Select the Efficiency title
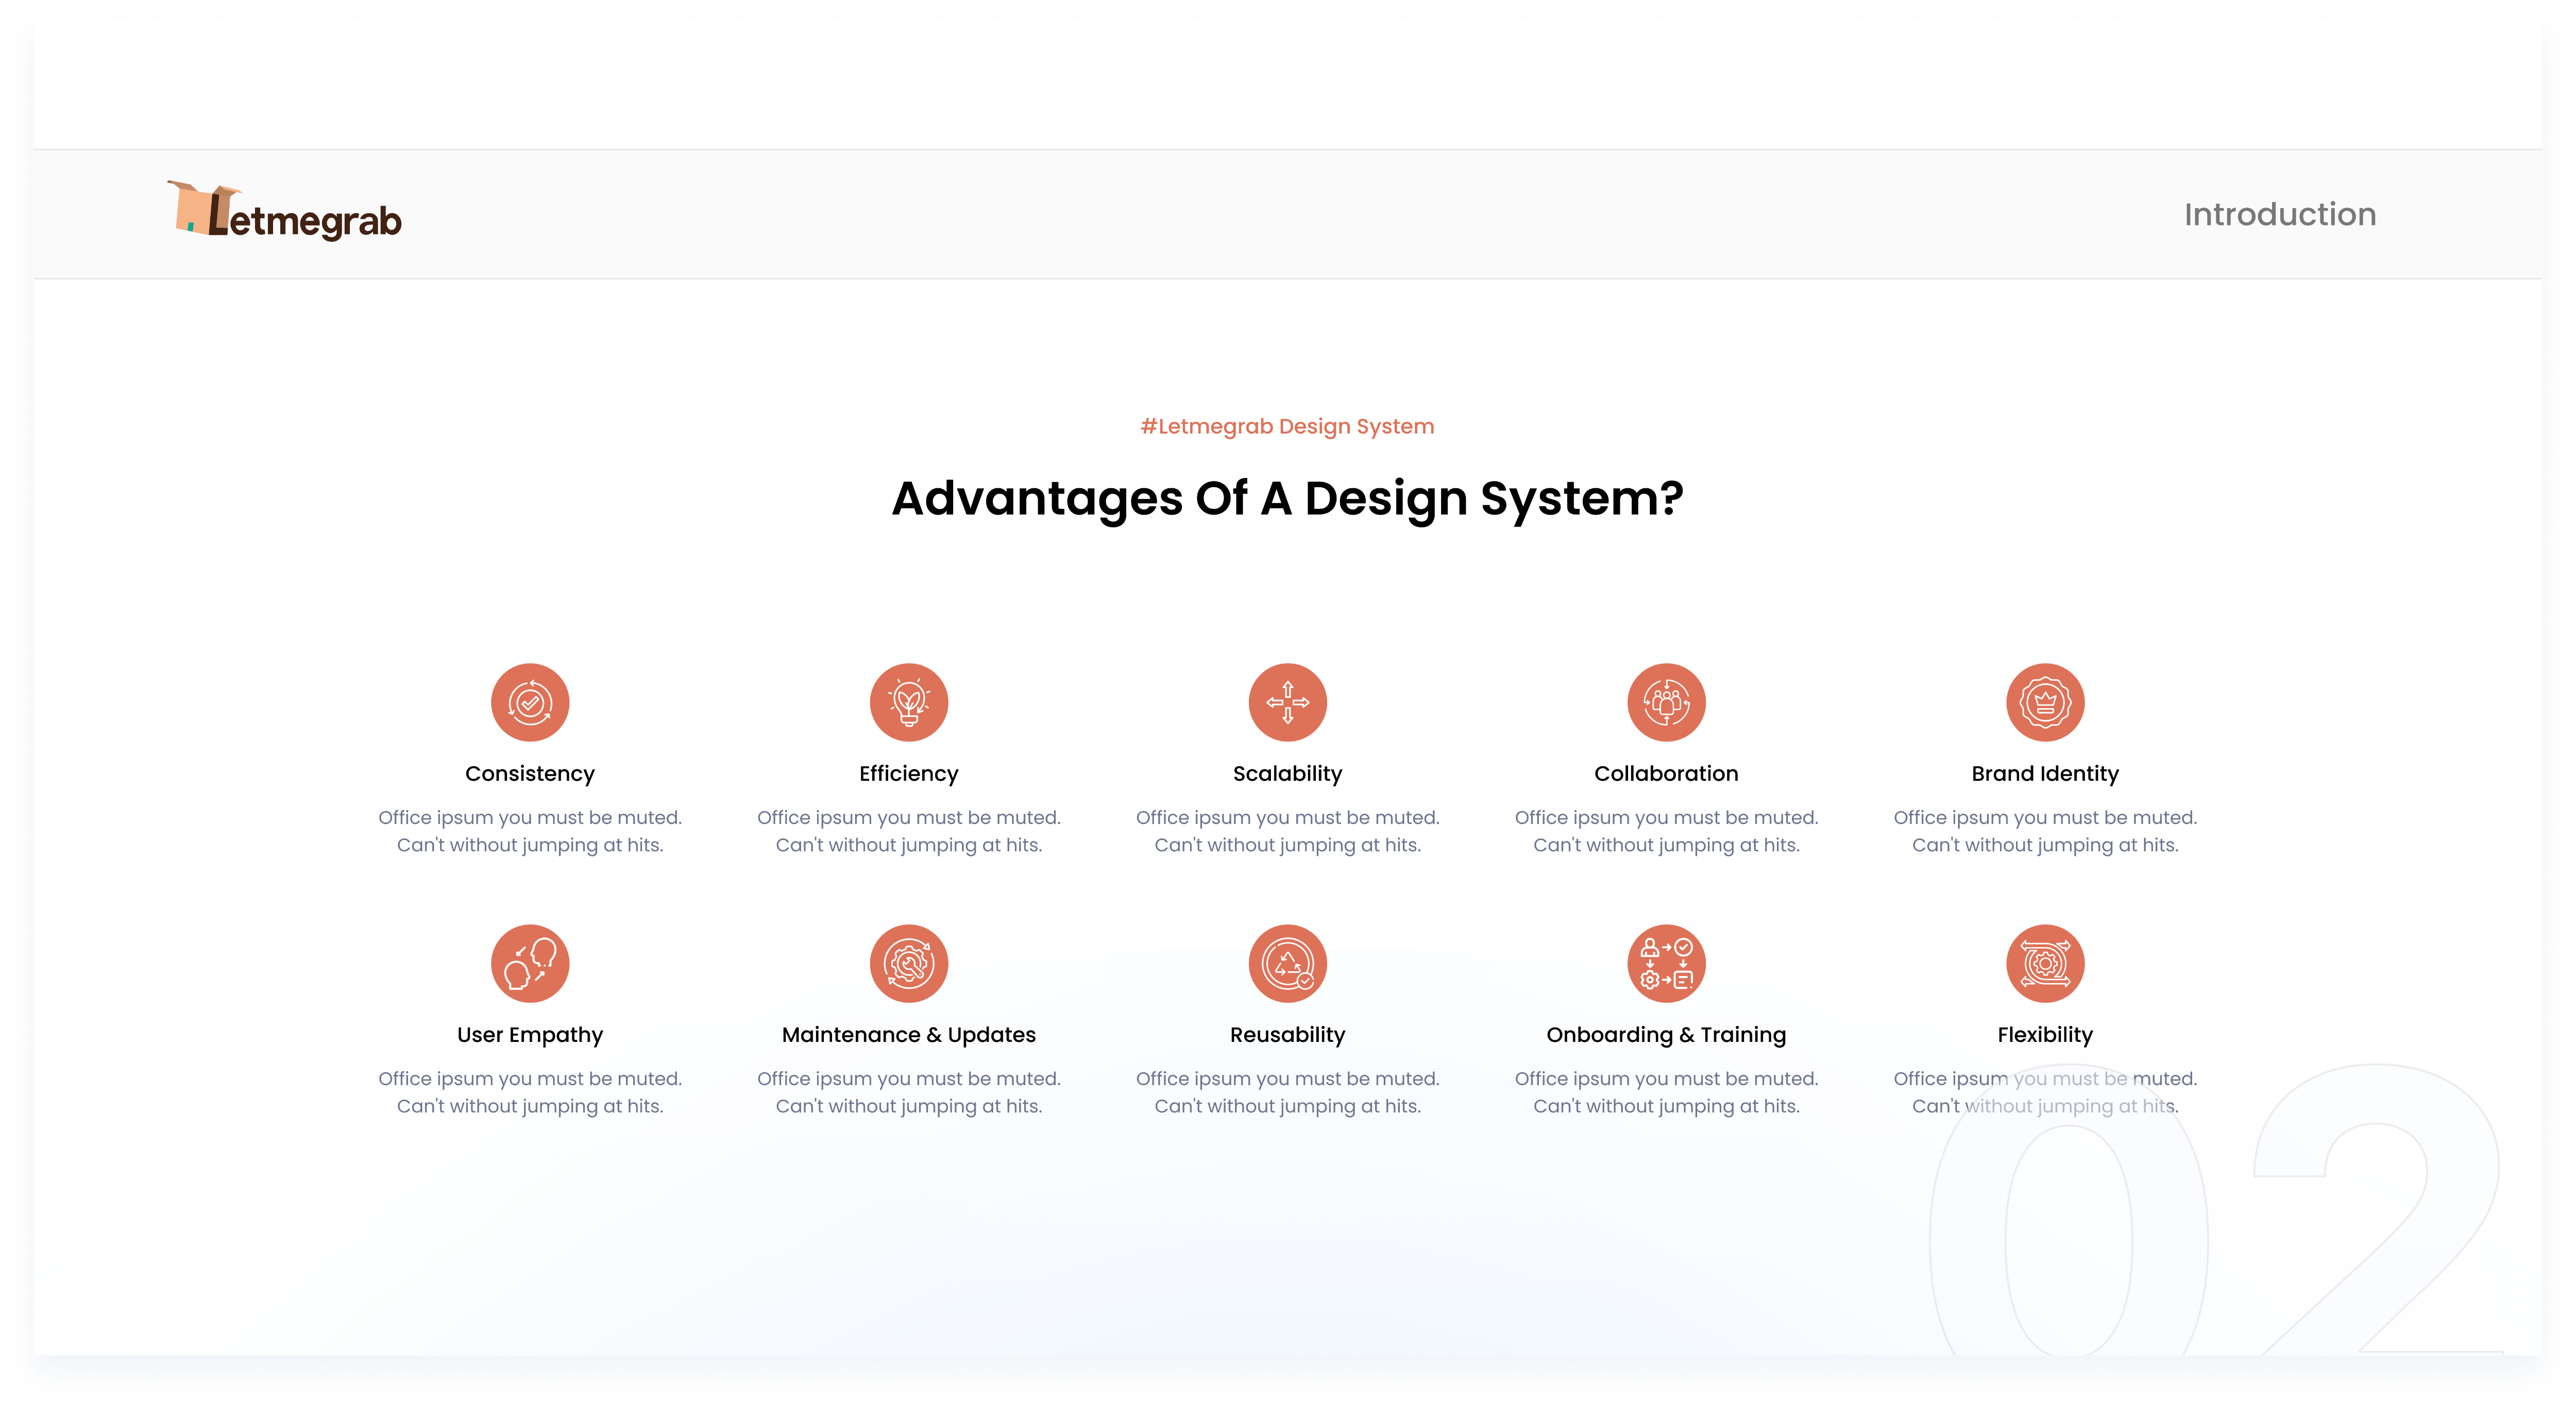This screenshot has height=1405, width=2576. (909, 773)
